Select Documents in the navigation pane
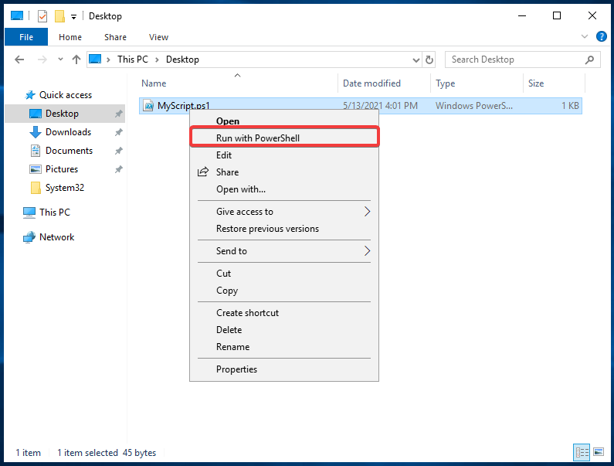614x466 pixels. tap(69, 151)
